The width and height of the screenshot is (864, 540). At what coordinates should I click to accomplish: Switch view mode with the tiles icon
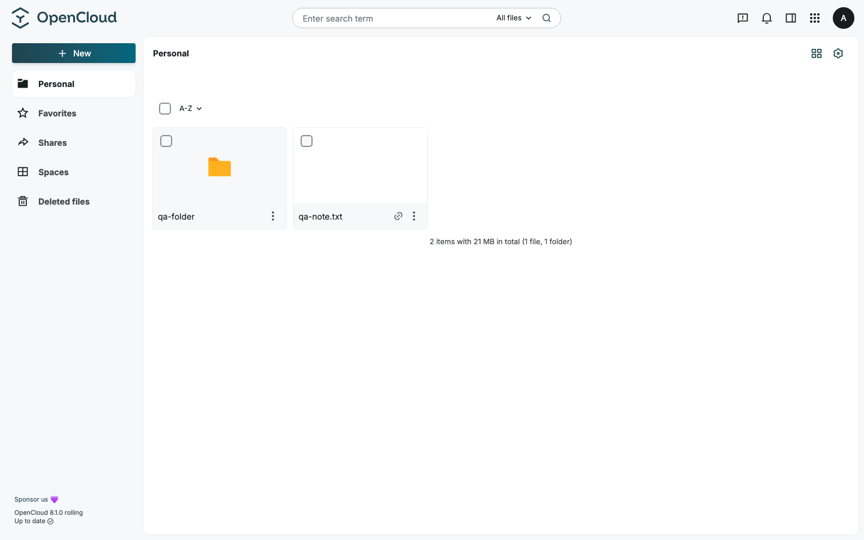[x=817, y=53]
